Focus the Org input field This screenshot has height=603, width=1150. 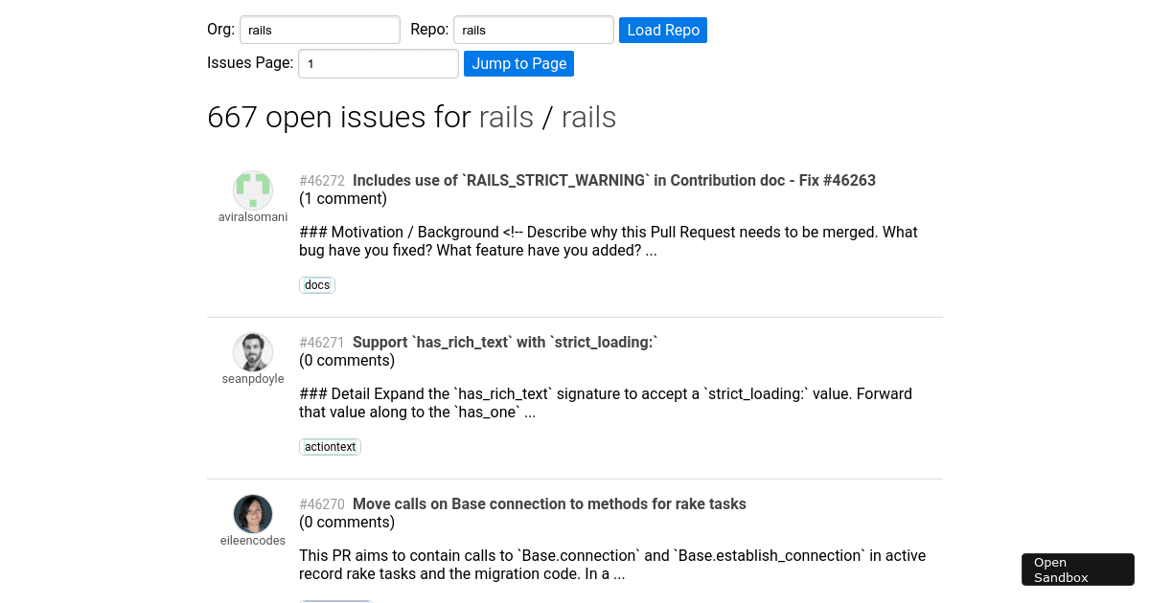click(x=319, y=30)
